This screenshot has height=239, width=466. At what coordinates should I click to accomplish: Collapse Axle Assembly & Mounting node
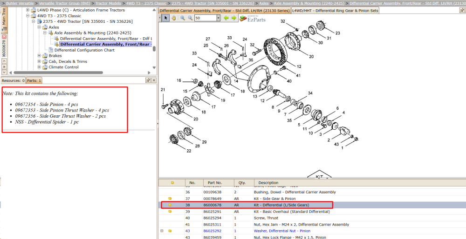click(x=45, y=33)
